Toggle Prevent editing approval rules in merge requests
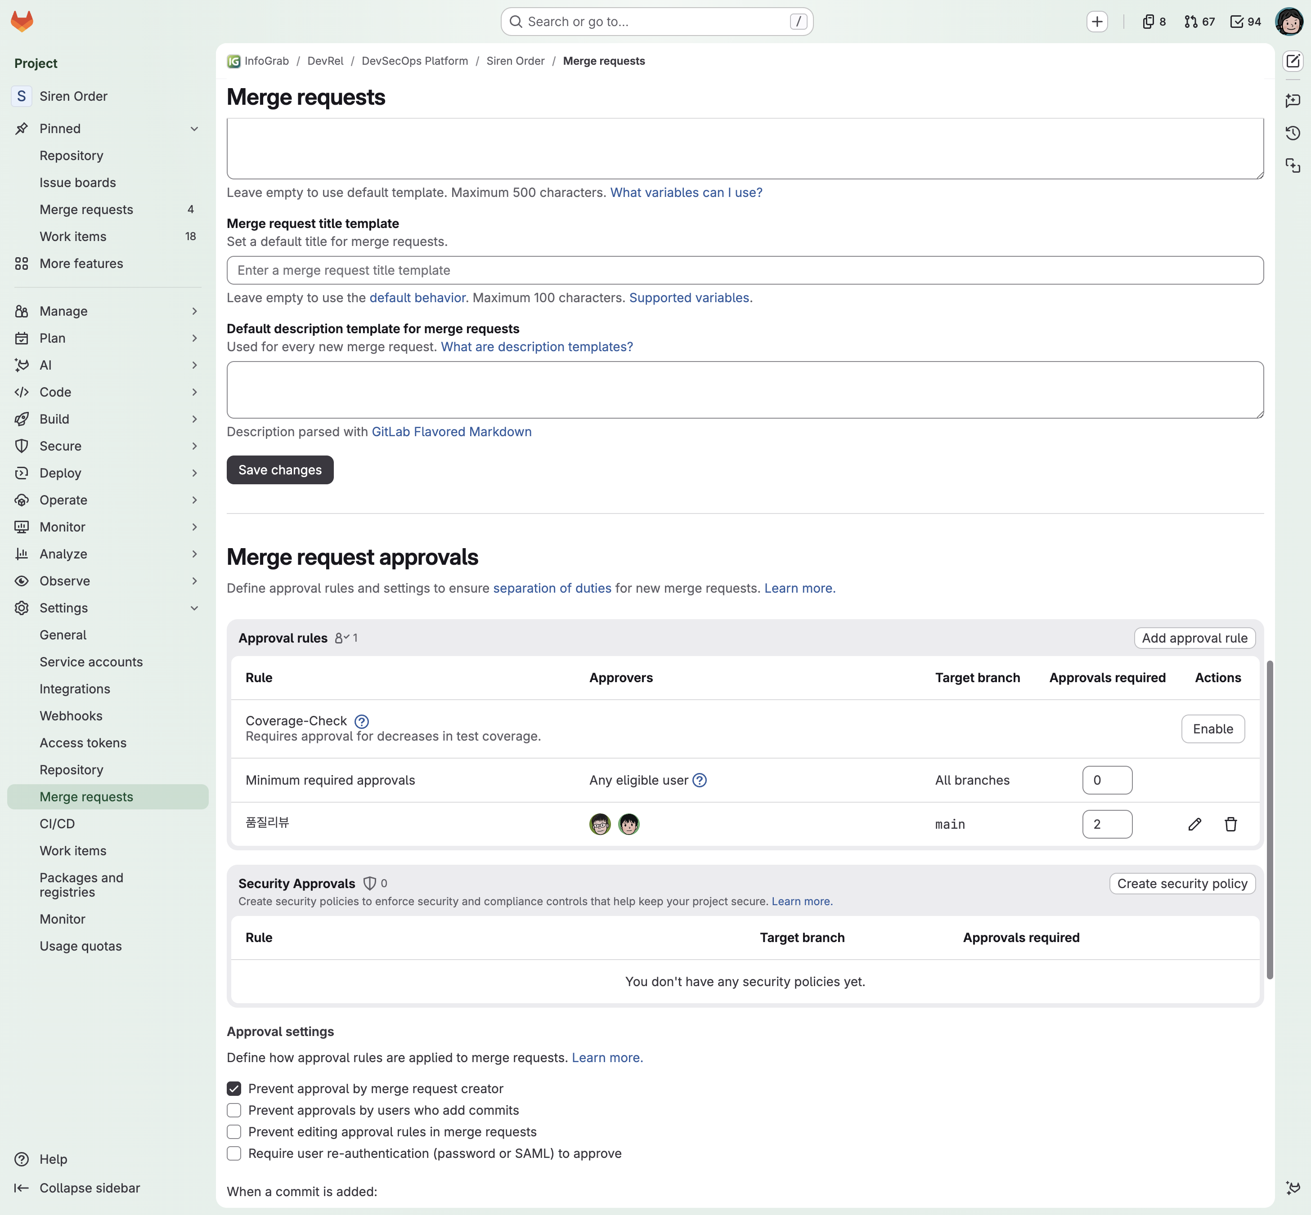1311x1215 pixels. (234, 1132)
